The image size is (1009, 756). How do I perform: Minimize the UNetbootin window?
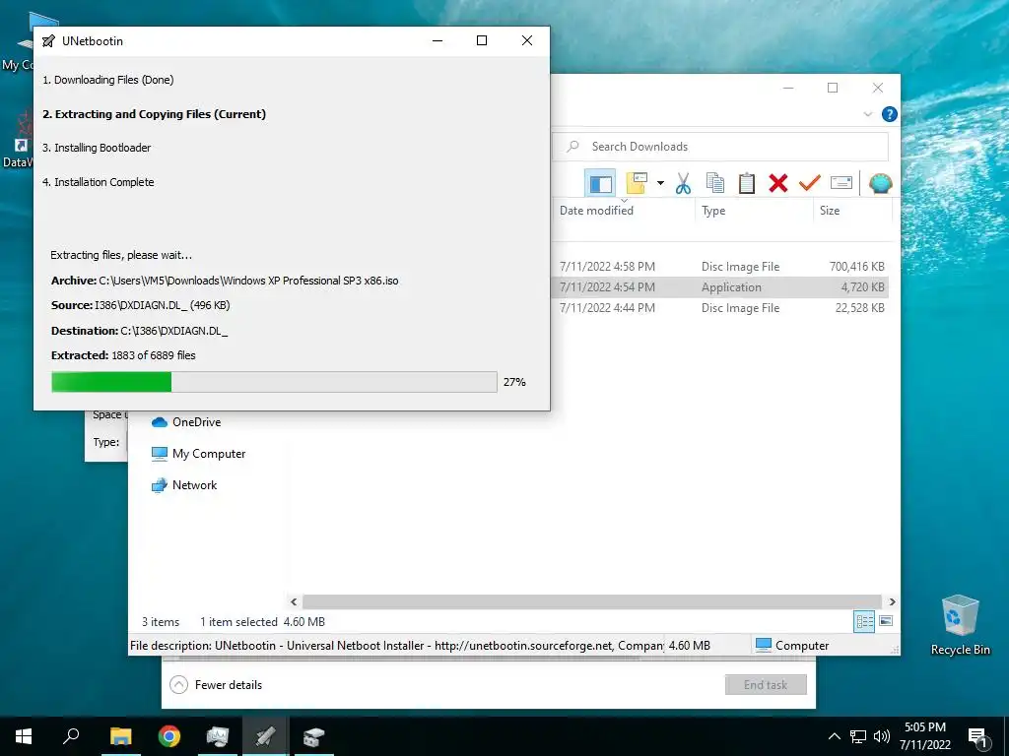pyautogui.click(x=437, y=40)
